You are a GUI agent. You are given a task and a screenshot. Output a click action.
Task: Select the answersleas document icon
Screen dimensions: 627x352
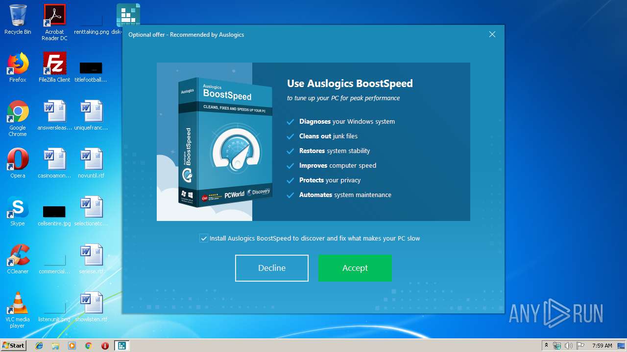pyautogui.click(x=54, y=116)
